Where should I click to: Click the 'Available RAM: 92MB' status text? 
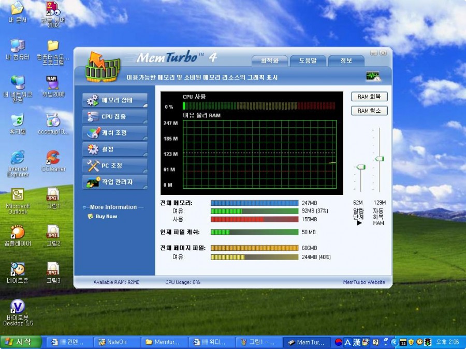[x=116, y=282]
